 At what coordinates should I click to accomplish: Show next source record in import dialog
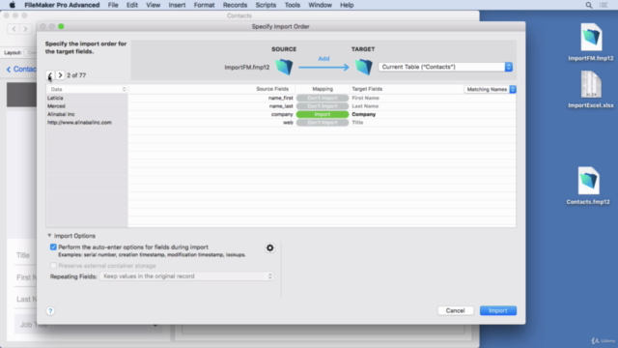click(60, 75)
